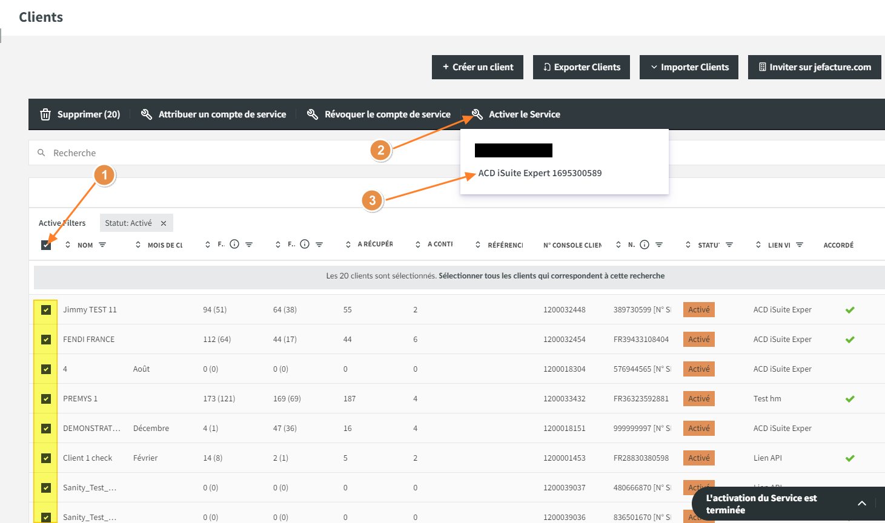Uncheck checkbox of Sanity_Test row 1200039036

[x=46, y=518]
